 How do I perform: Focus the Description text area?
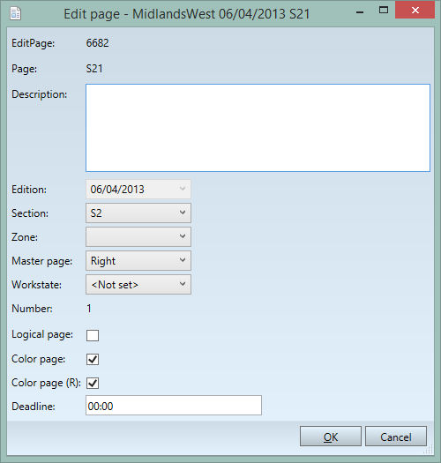(x=258, y=128)
